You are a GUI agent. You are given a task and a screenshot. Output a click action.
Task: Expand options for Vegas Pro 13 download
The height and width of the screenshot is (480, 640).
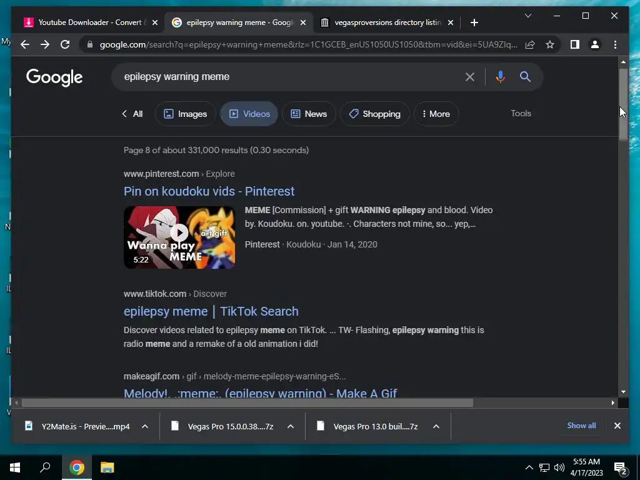pyautogui.click(x=436, y=426)
